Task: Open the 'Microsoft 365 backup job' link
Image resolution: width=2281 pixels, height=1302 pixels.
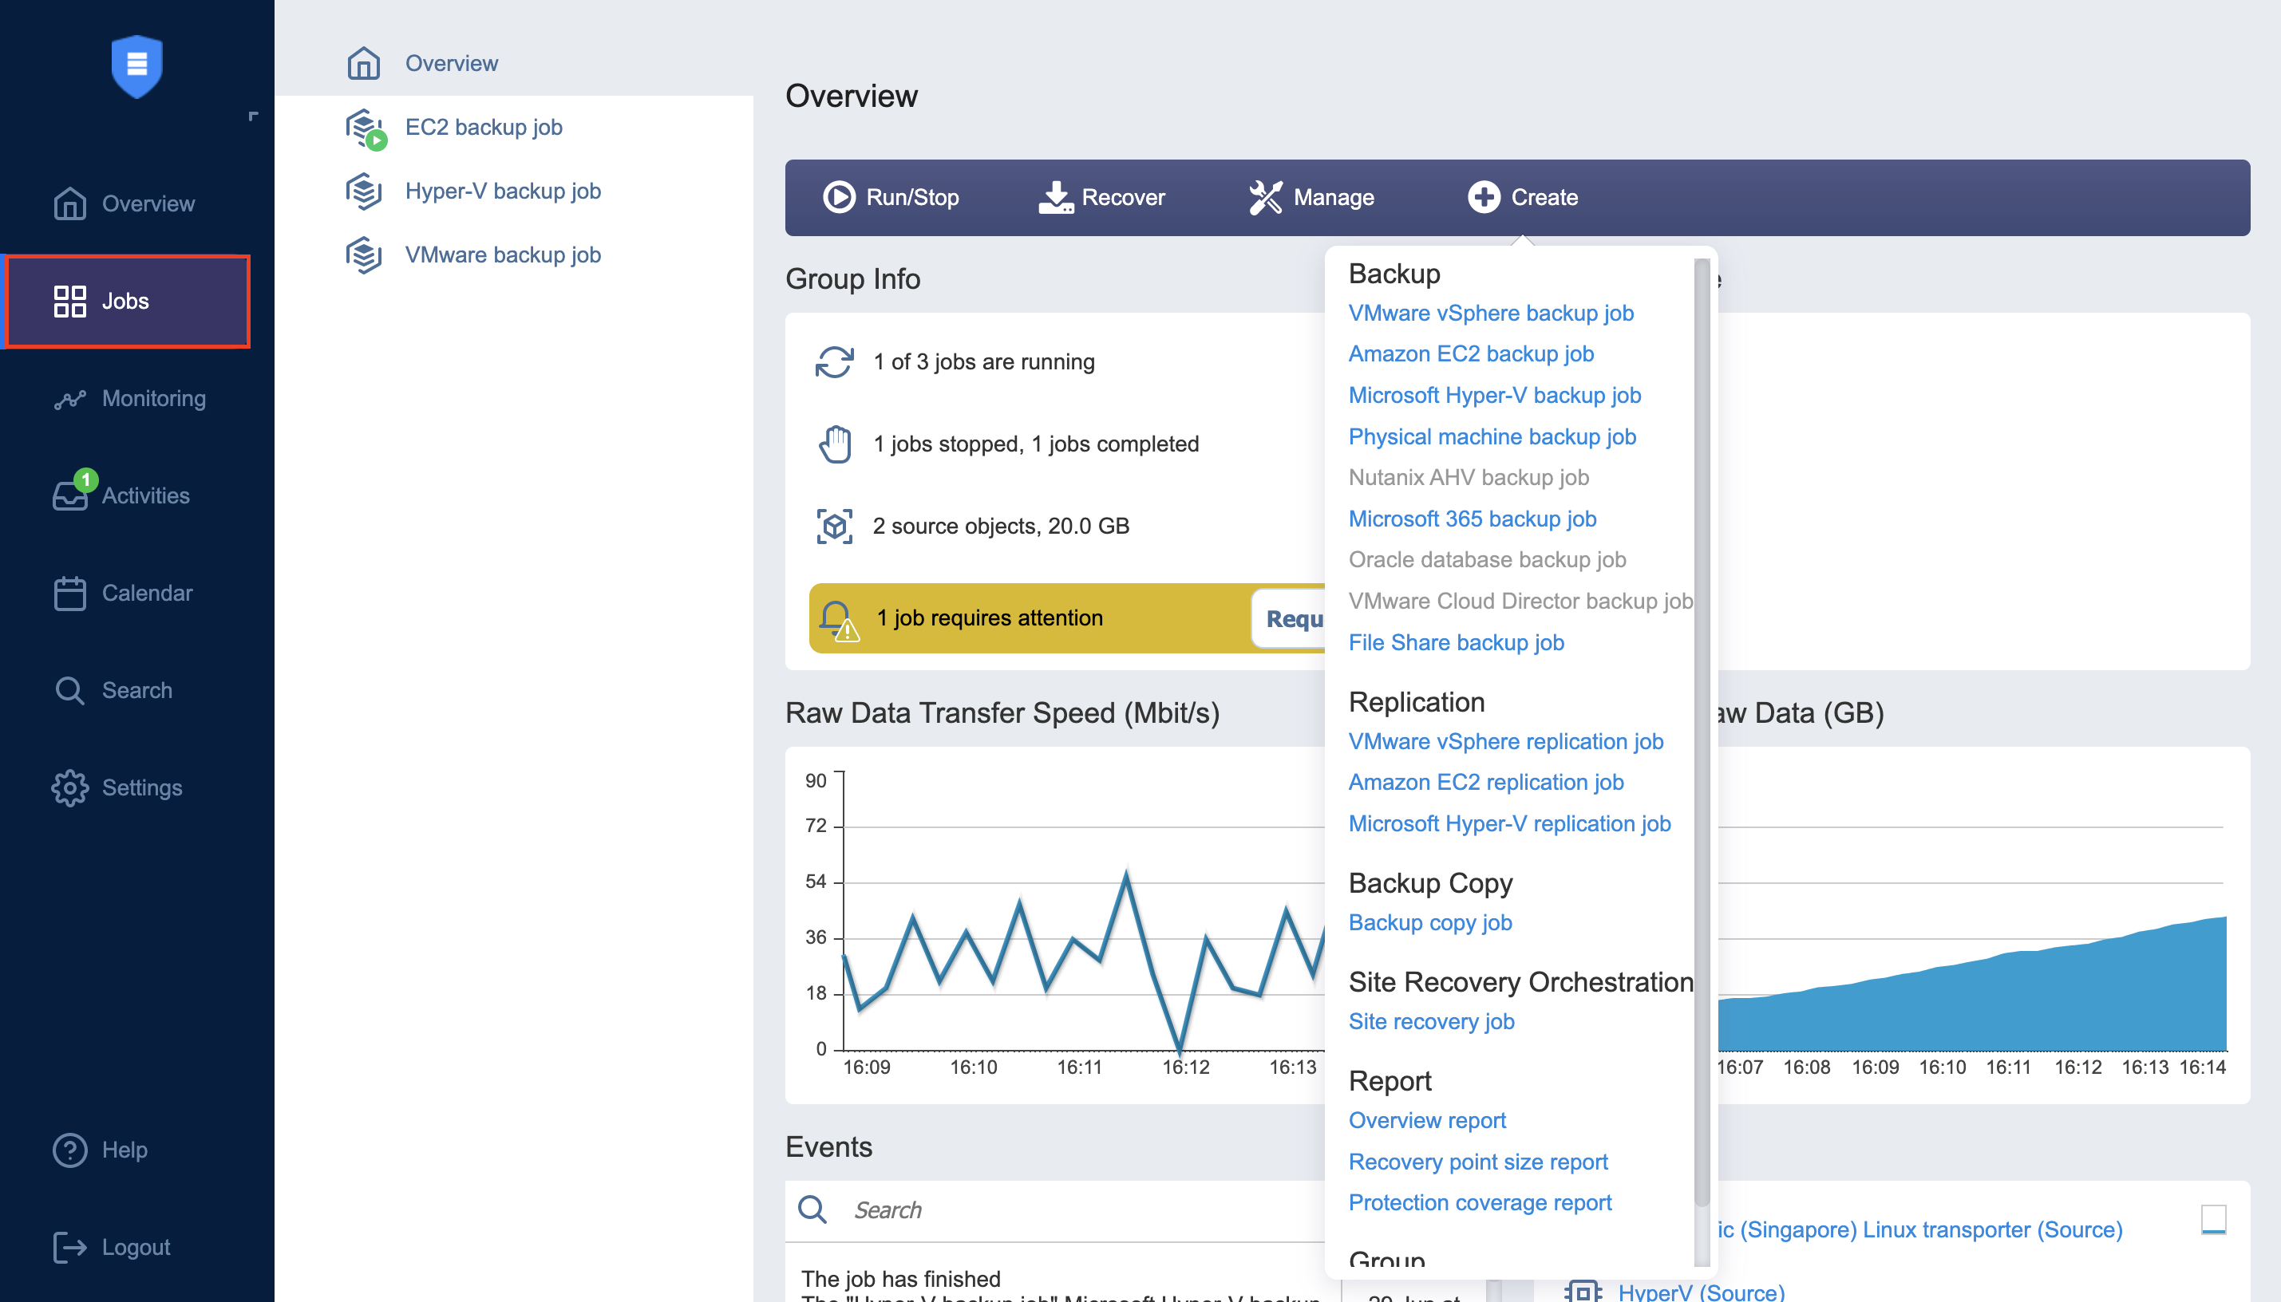Action: click(x=1472, y=519)
